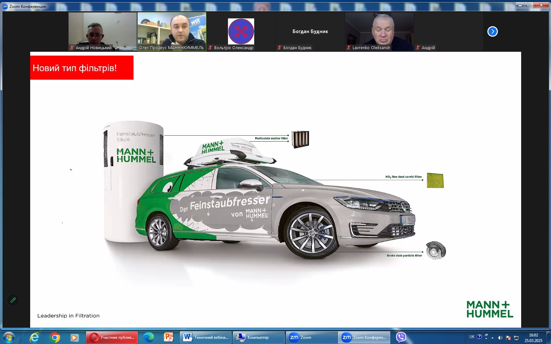Change UK keyboard language indicator

[472, 337]
